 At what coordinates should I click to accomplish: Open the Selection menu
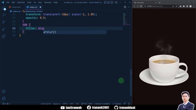point(21,2)
